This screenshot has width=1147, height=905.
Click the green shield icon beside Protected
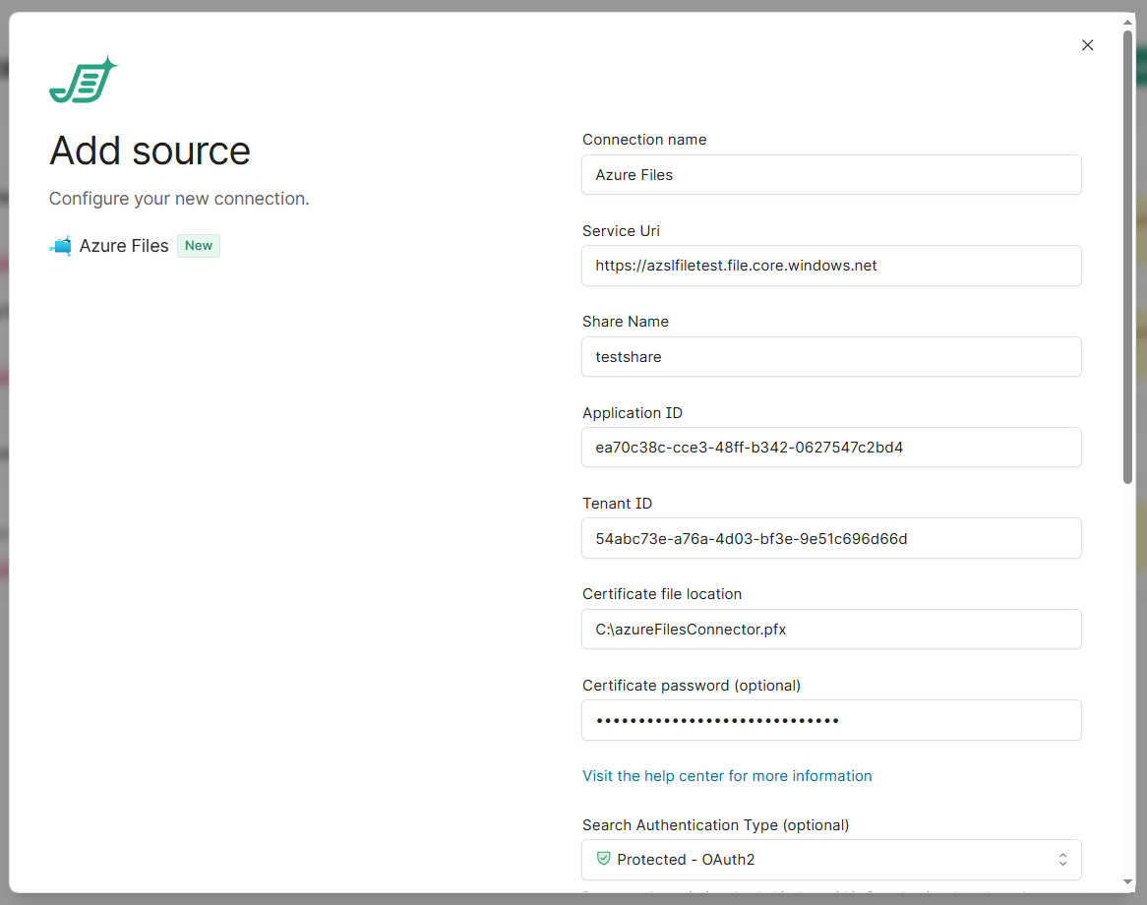tap(604, 859)
